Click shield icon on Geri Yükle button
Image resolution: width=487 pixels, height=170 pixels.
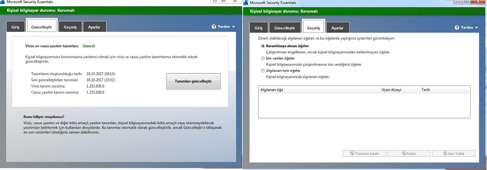445,154
